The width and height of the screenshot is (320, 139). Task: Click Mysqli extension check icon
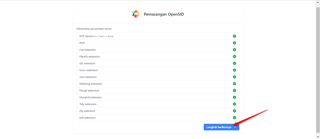coord(234,90)
